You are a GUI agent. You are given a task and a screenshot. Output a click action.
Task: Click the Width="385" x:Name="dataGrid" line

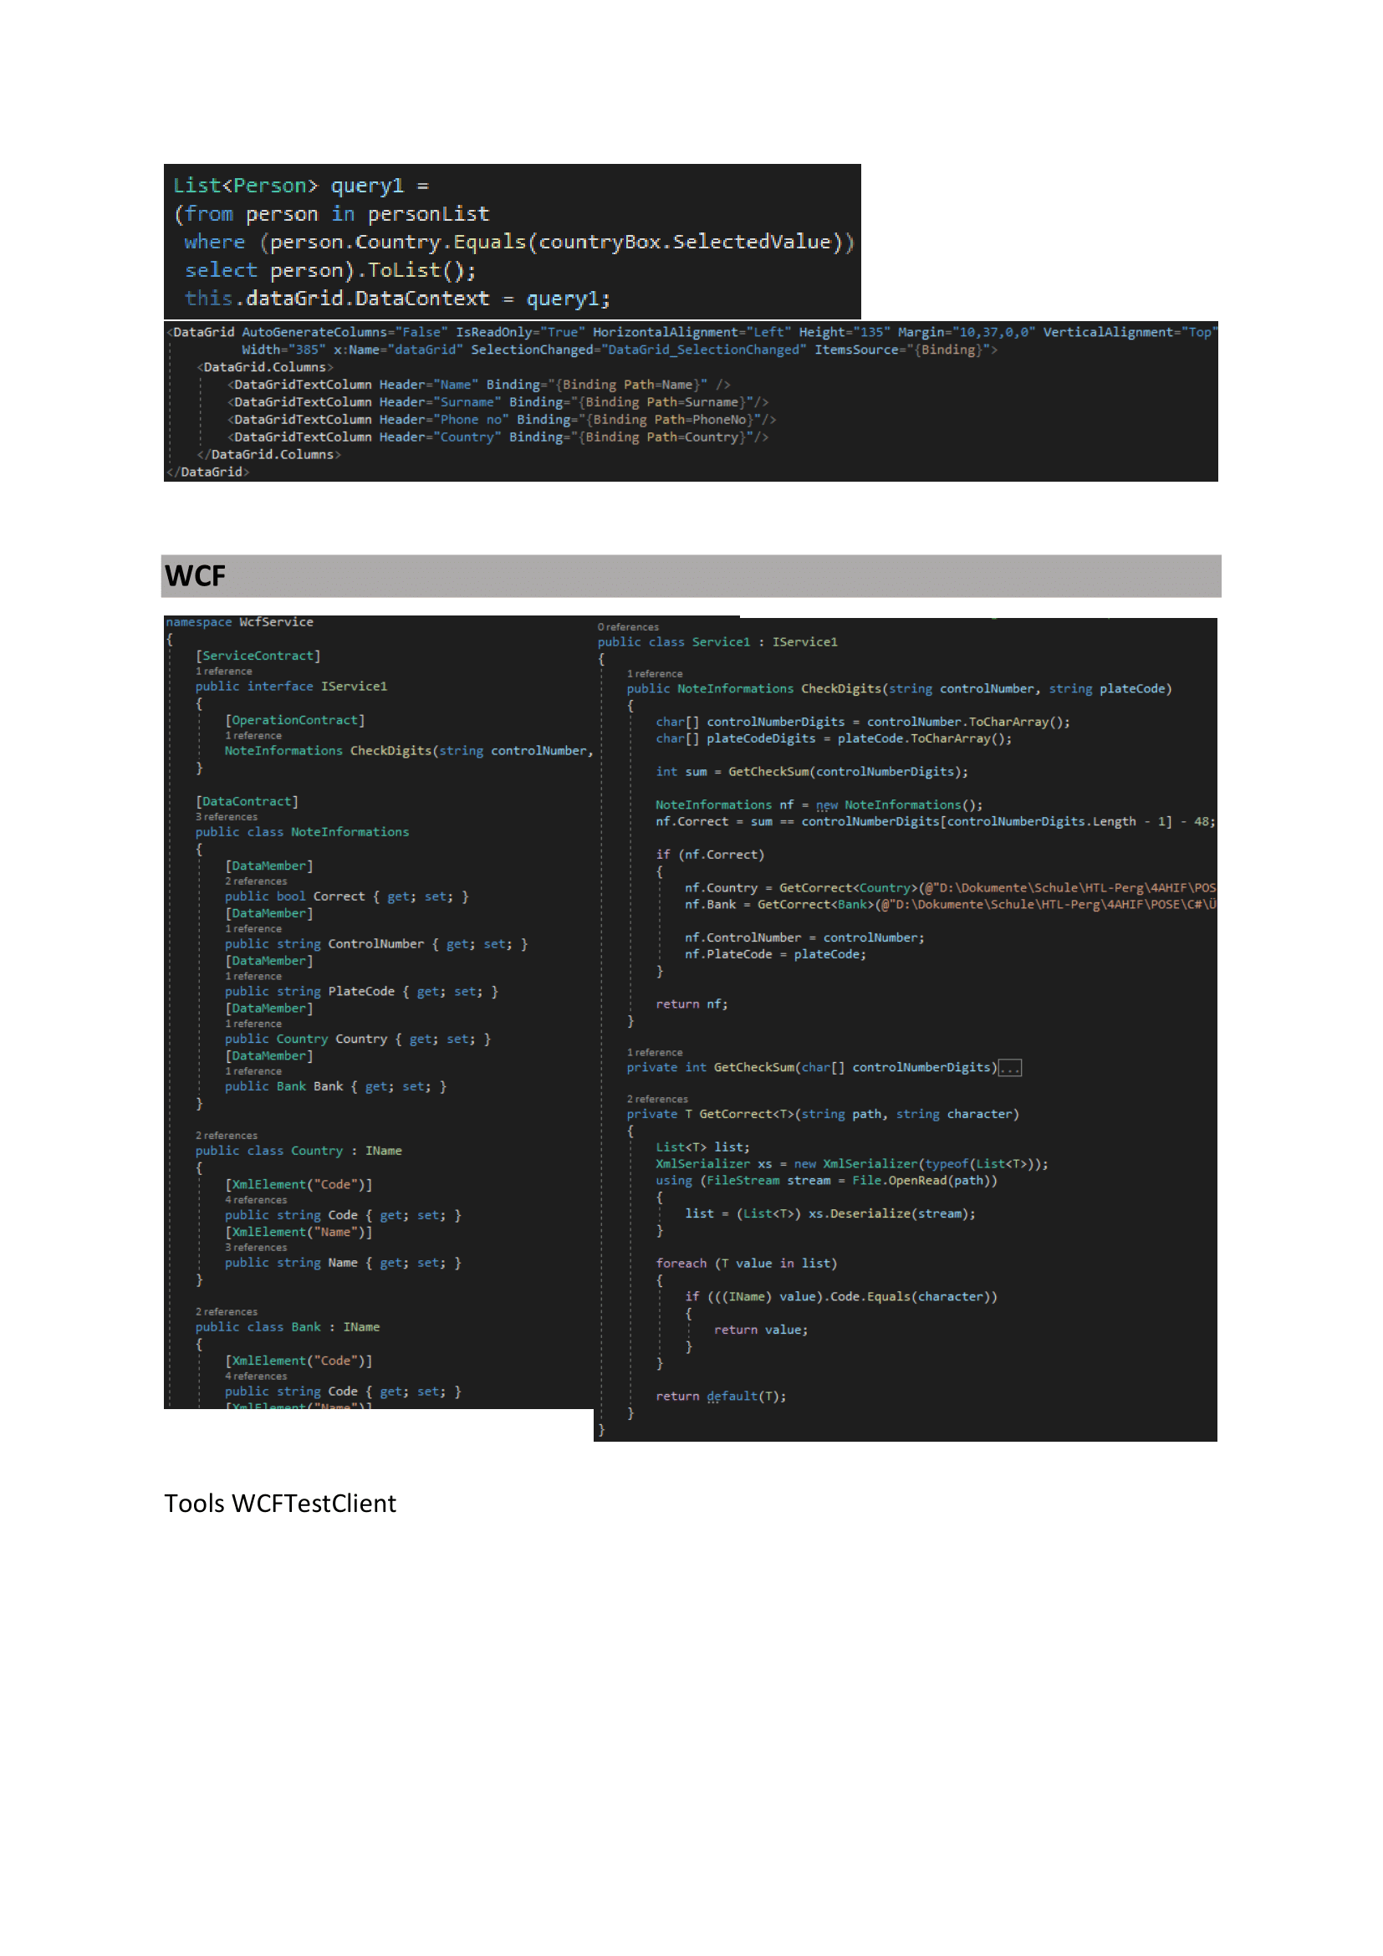pos(619,350)
